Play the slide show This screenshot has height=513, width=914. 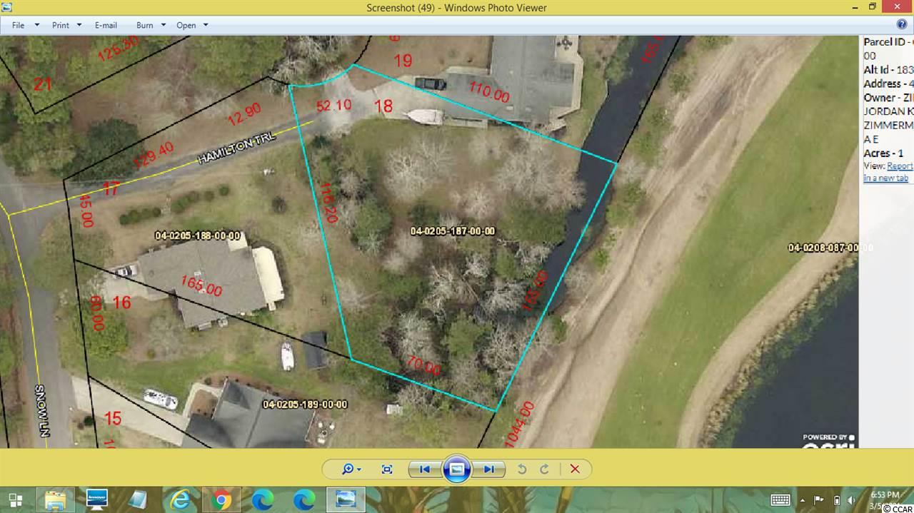(x=457, y=469)
